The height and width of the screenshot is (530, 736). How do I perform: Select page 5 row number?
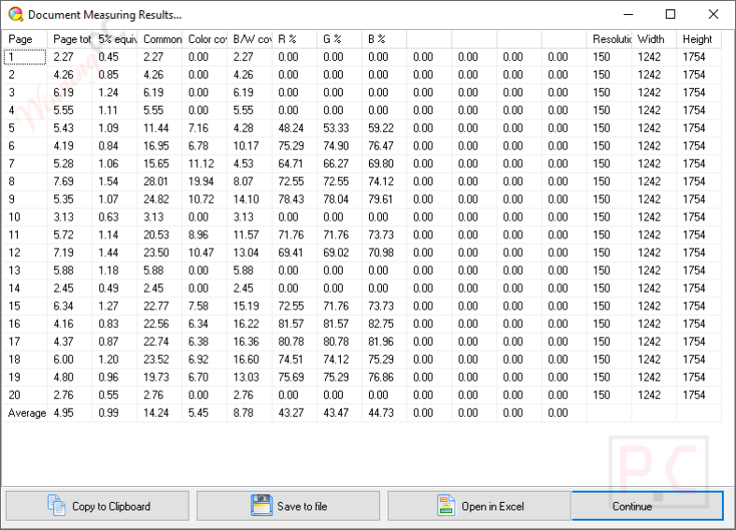[12, 128]
